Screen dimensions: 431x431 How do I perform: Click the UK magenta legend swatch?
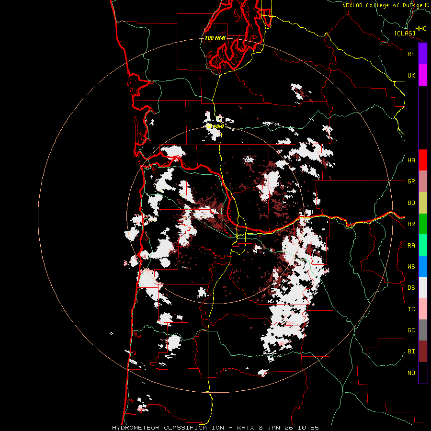click(423, 75)
